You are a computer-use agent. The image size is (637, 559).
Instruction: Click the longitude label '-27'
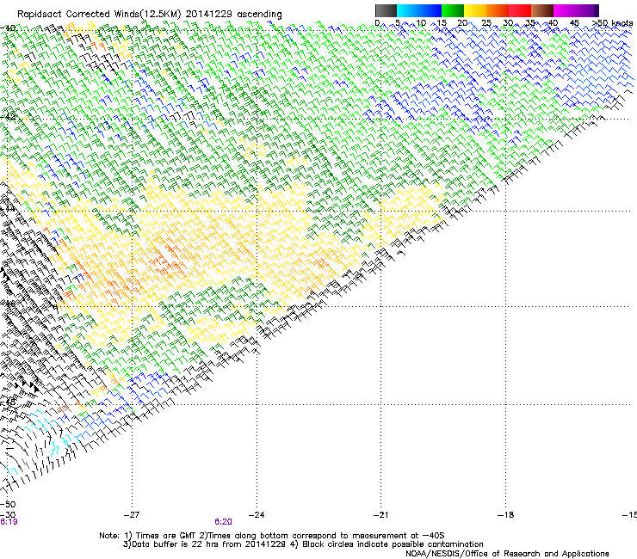point(131,514)
